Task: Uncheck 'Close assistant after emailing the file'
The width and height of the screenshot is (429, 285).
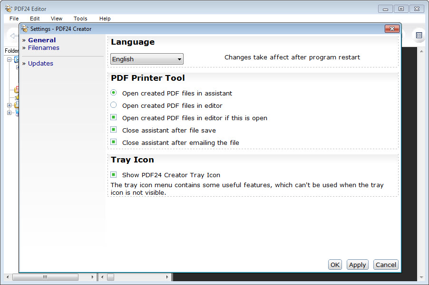Action: pyautogui.click(x=114, y=142)
